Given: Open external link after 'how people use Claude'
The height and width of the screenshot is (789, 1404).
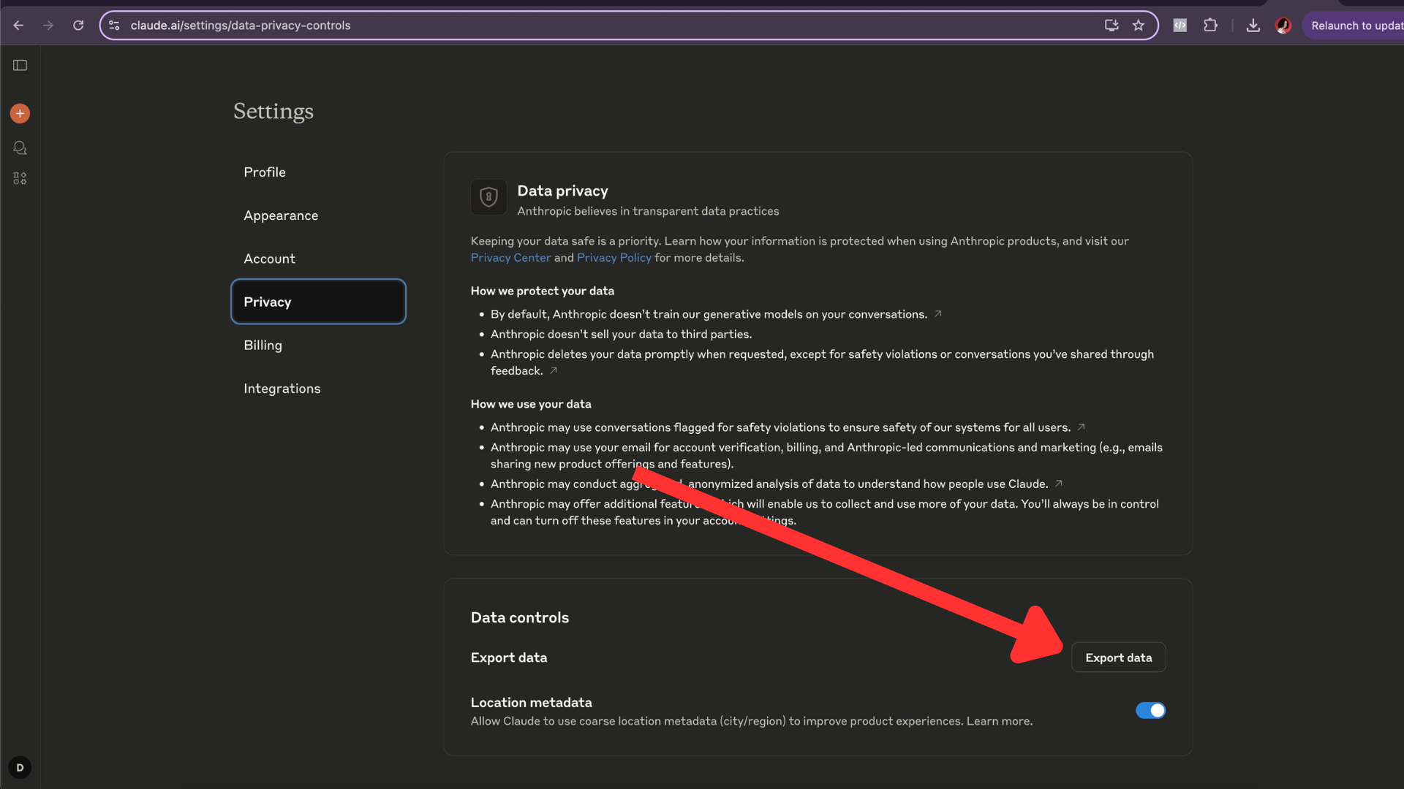Looking at the screenshot, I should point(1058,484).
